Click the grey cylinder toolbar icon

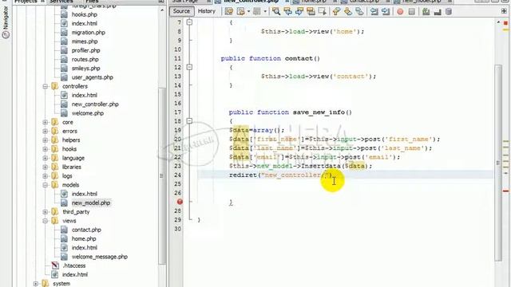[x=449, y=11]
